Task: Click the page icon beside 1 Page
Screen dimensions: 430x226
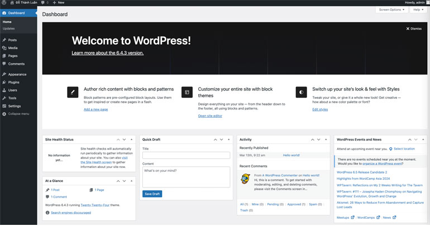Action: pyautogui.click(x=91, y=190)
